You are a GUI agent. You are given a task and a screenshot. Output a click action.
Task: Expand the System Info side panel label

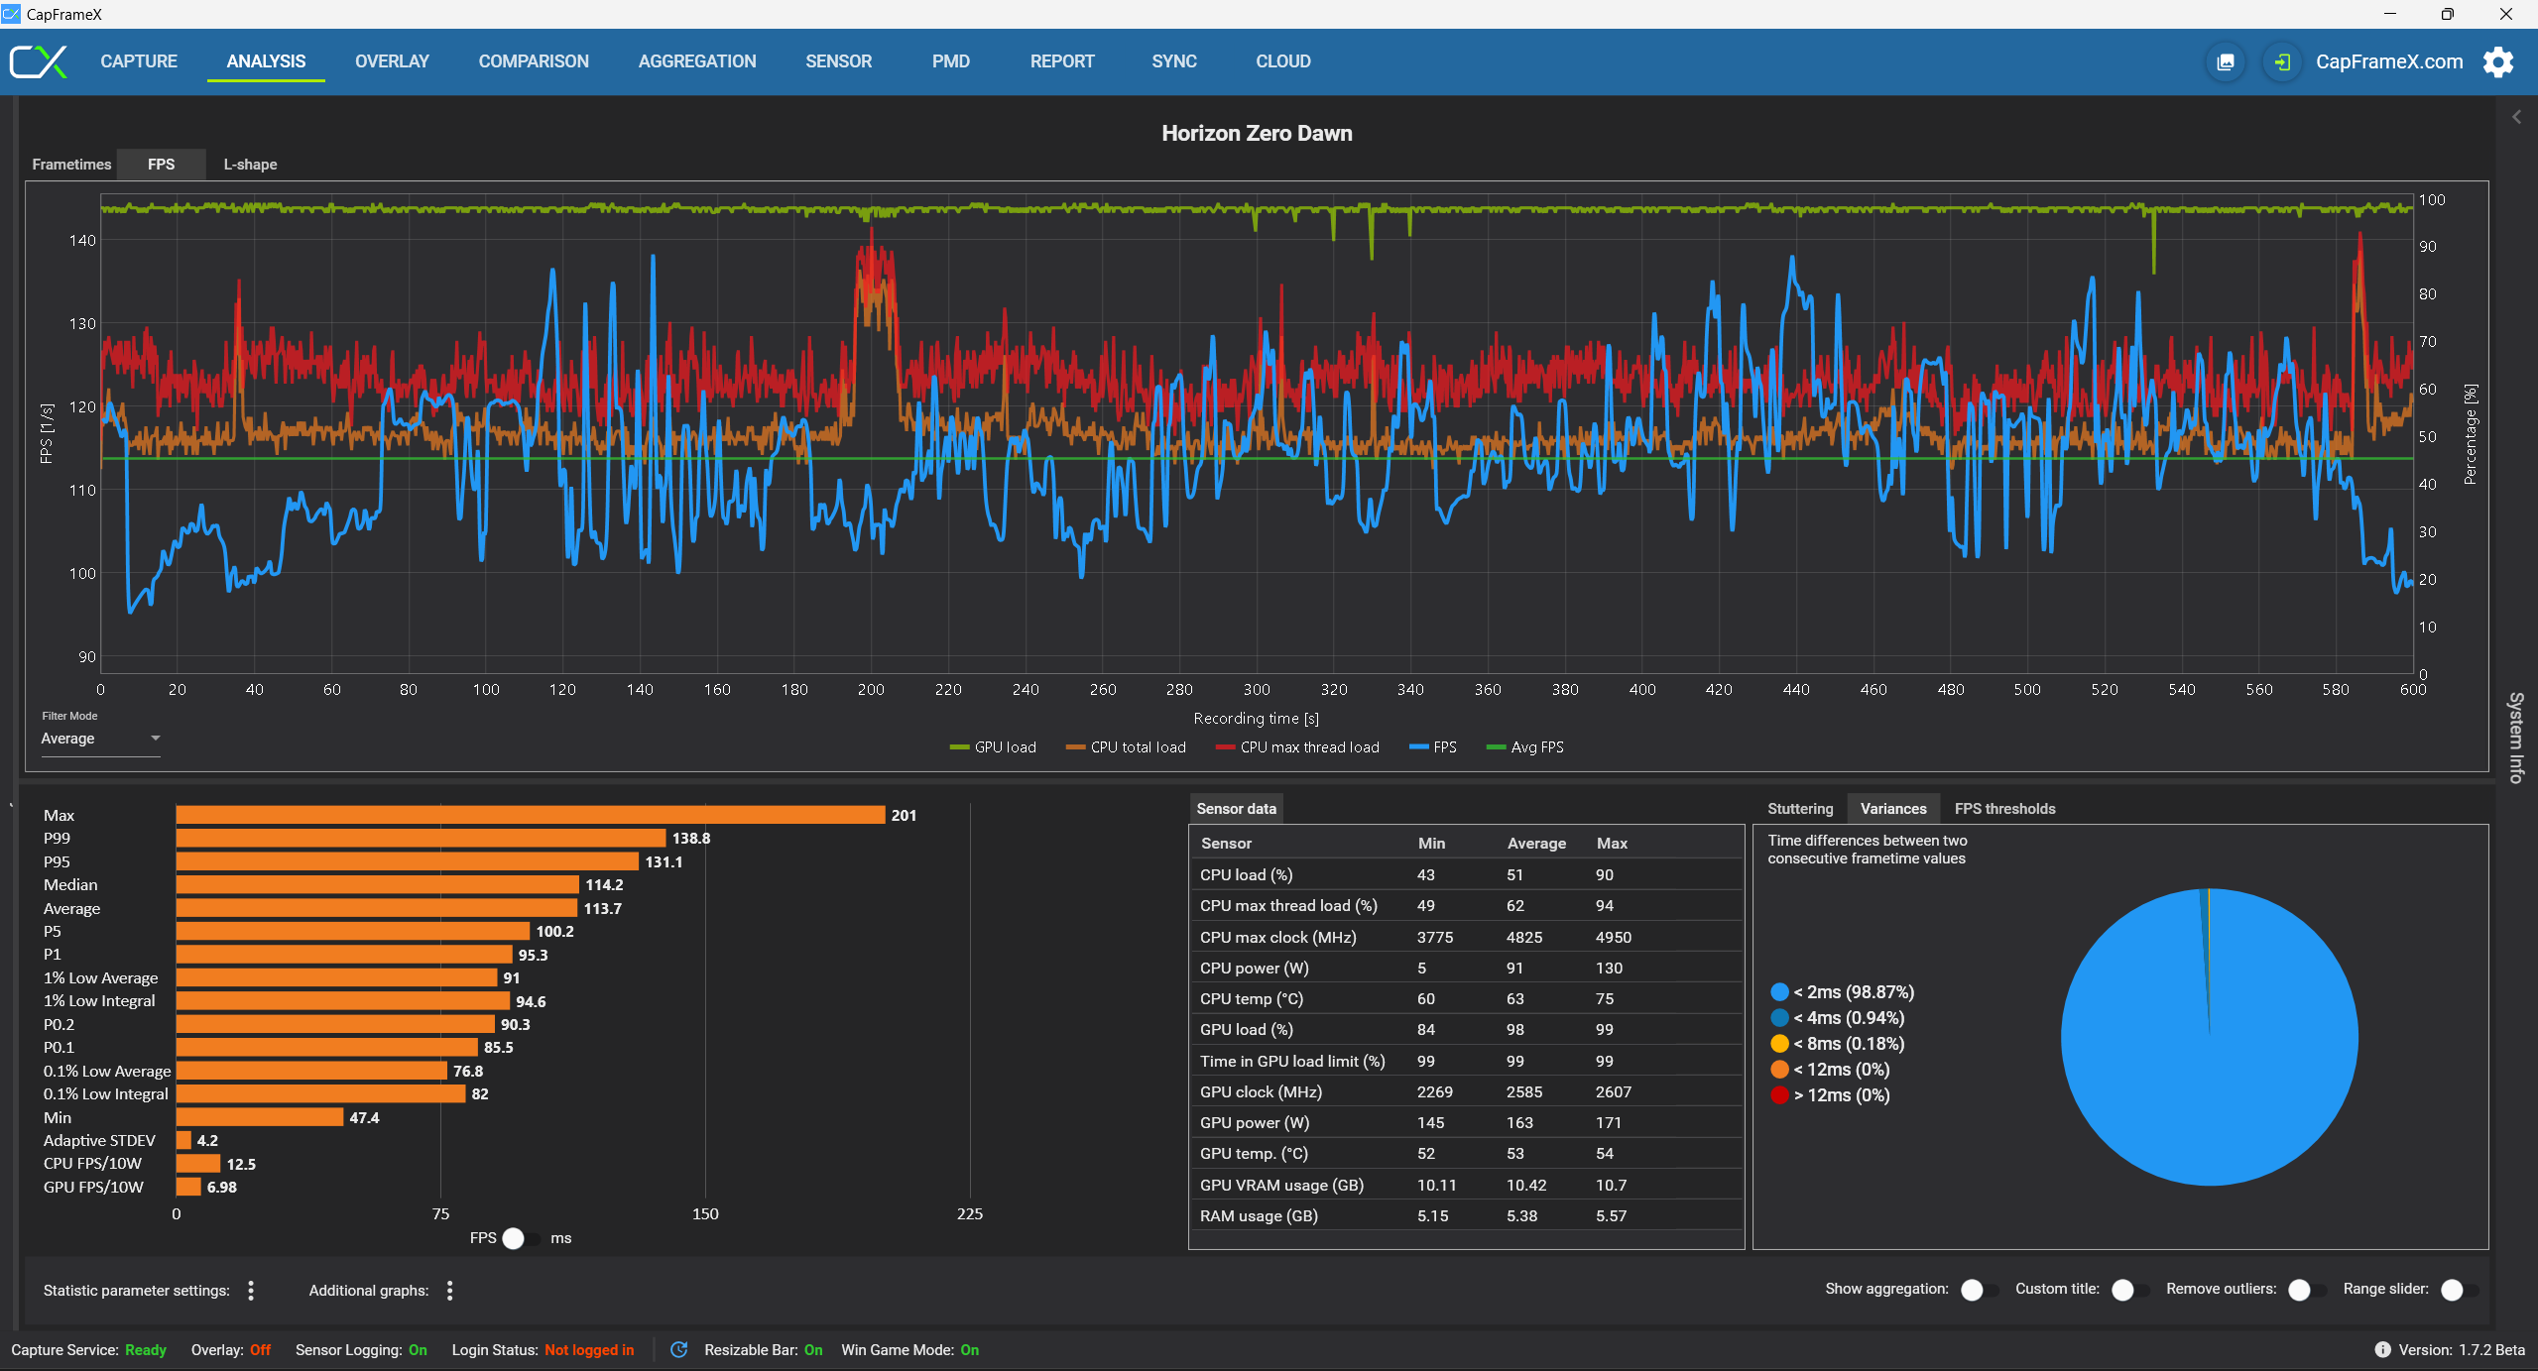pos(2516,738)
